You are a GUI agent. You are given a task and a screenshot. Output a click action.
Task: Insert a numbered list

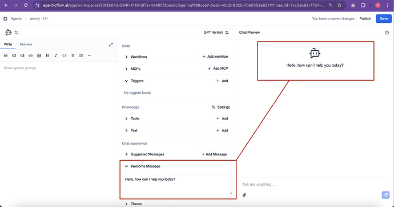point(81,55)
